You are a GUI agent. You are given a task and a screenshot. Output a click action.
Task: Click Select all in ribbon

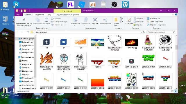point(154,18)
